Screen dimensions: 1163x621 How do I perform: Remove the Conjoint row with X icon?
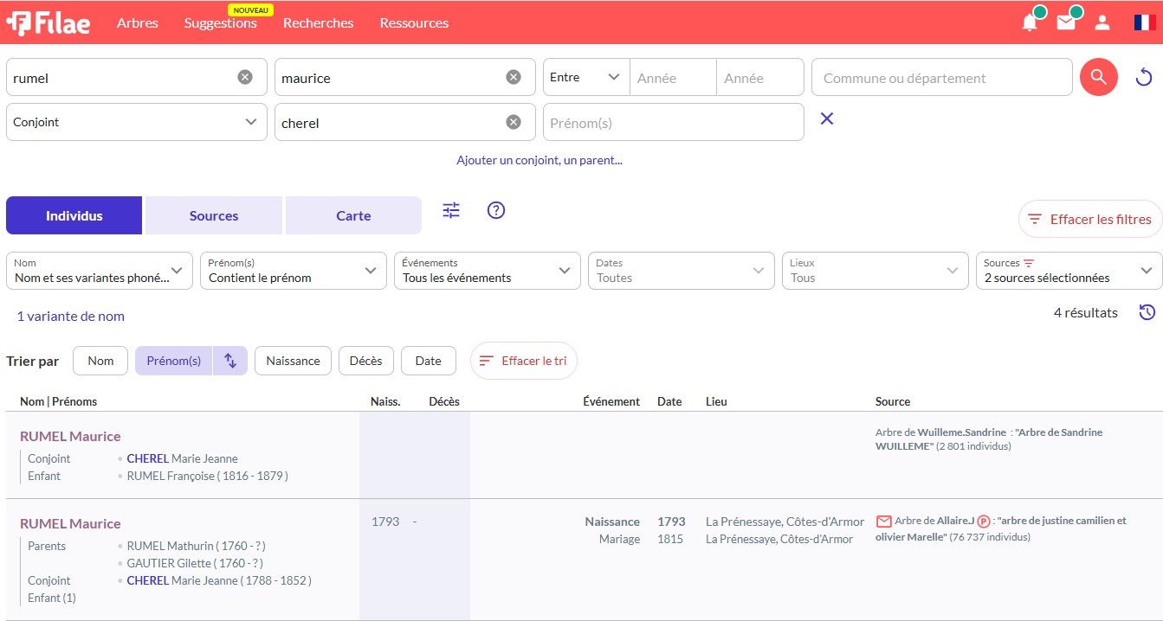827,118
